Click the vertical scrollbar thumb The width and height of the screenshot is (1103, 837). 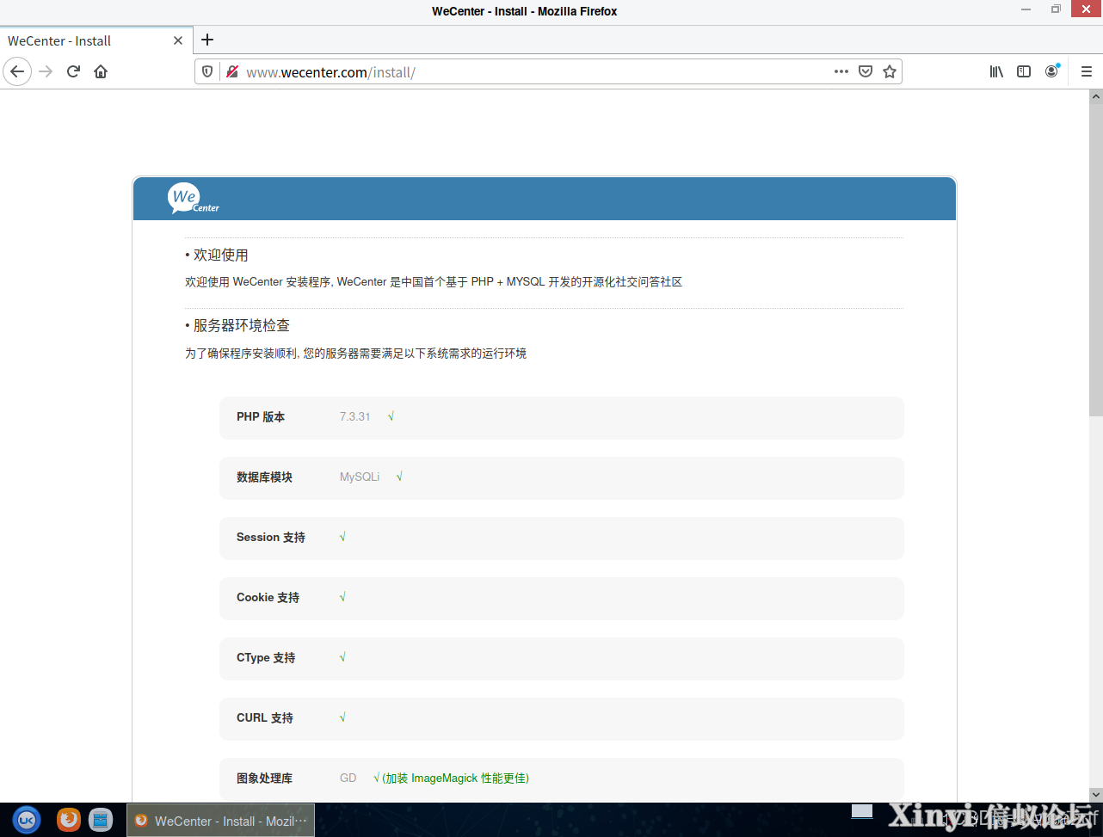point(1096,258)
